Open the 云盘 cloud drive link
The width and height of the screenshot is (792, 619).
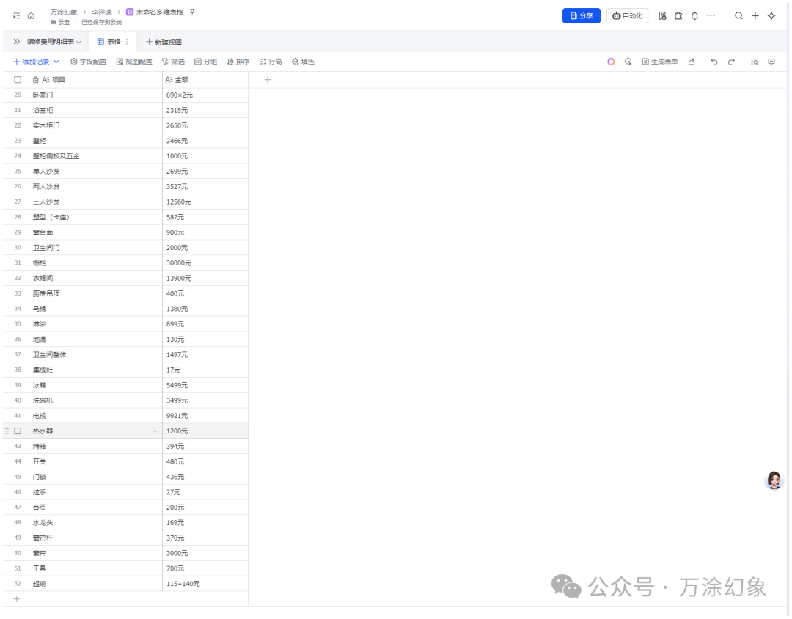coord(60,22)
